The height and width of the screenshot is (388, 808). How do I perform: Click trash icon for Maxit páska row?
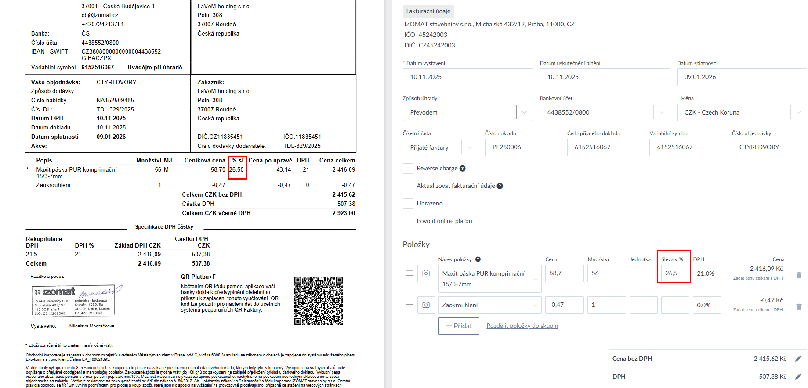point(799,275)
